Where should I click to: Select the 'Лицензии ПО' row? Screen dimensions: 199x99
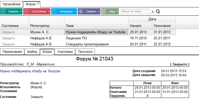tap(88, 38)
